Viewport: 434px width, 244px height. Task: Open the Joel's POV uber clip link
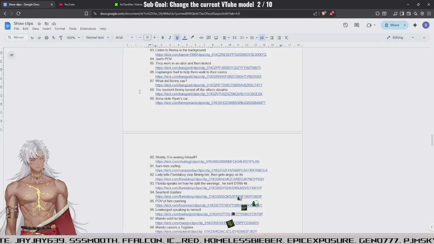[208, 68]
